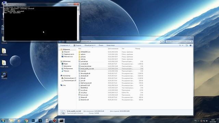Screen dimensions: 219x123
Task: Click the network icon in system tray
Action: pos(204,121)
